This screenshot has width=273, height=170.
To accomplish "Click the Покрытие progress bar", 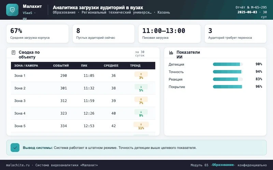I will [228, 87].
